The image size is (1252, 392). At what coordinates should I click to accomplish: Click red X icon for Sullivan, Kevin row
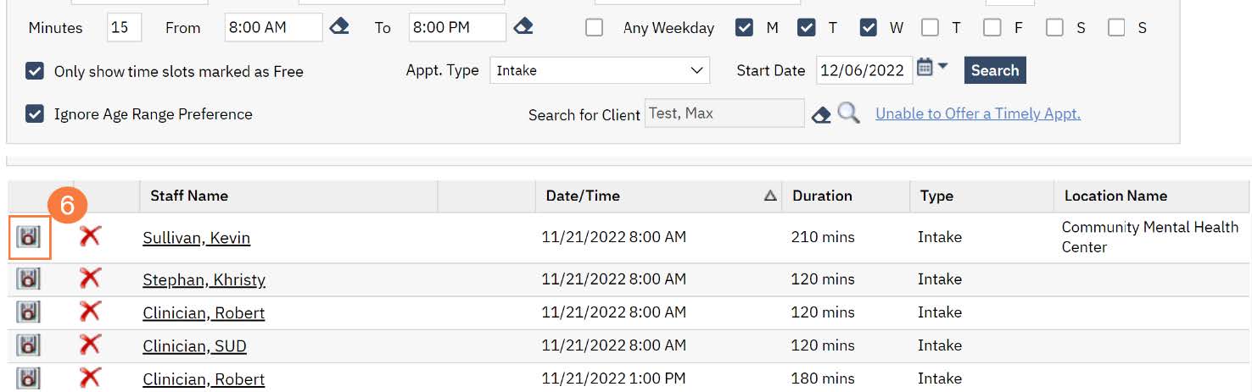pyautogui.click(x=89, y=237)
